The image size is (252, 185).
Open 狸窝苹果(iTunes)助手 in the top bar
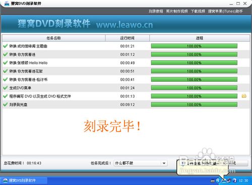(x=225, y=11)
